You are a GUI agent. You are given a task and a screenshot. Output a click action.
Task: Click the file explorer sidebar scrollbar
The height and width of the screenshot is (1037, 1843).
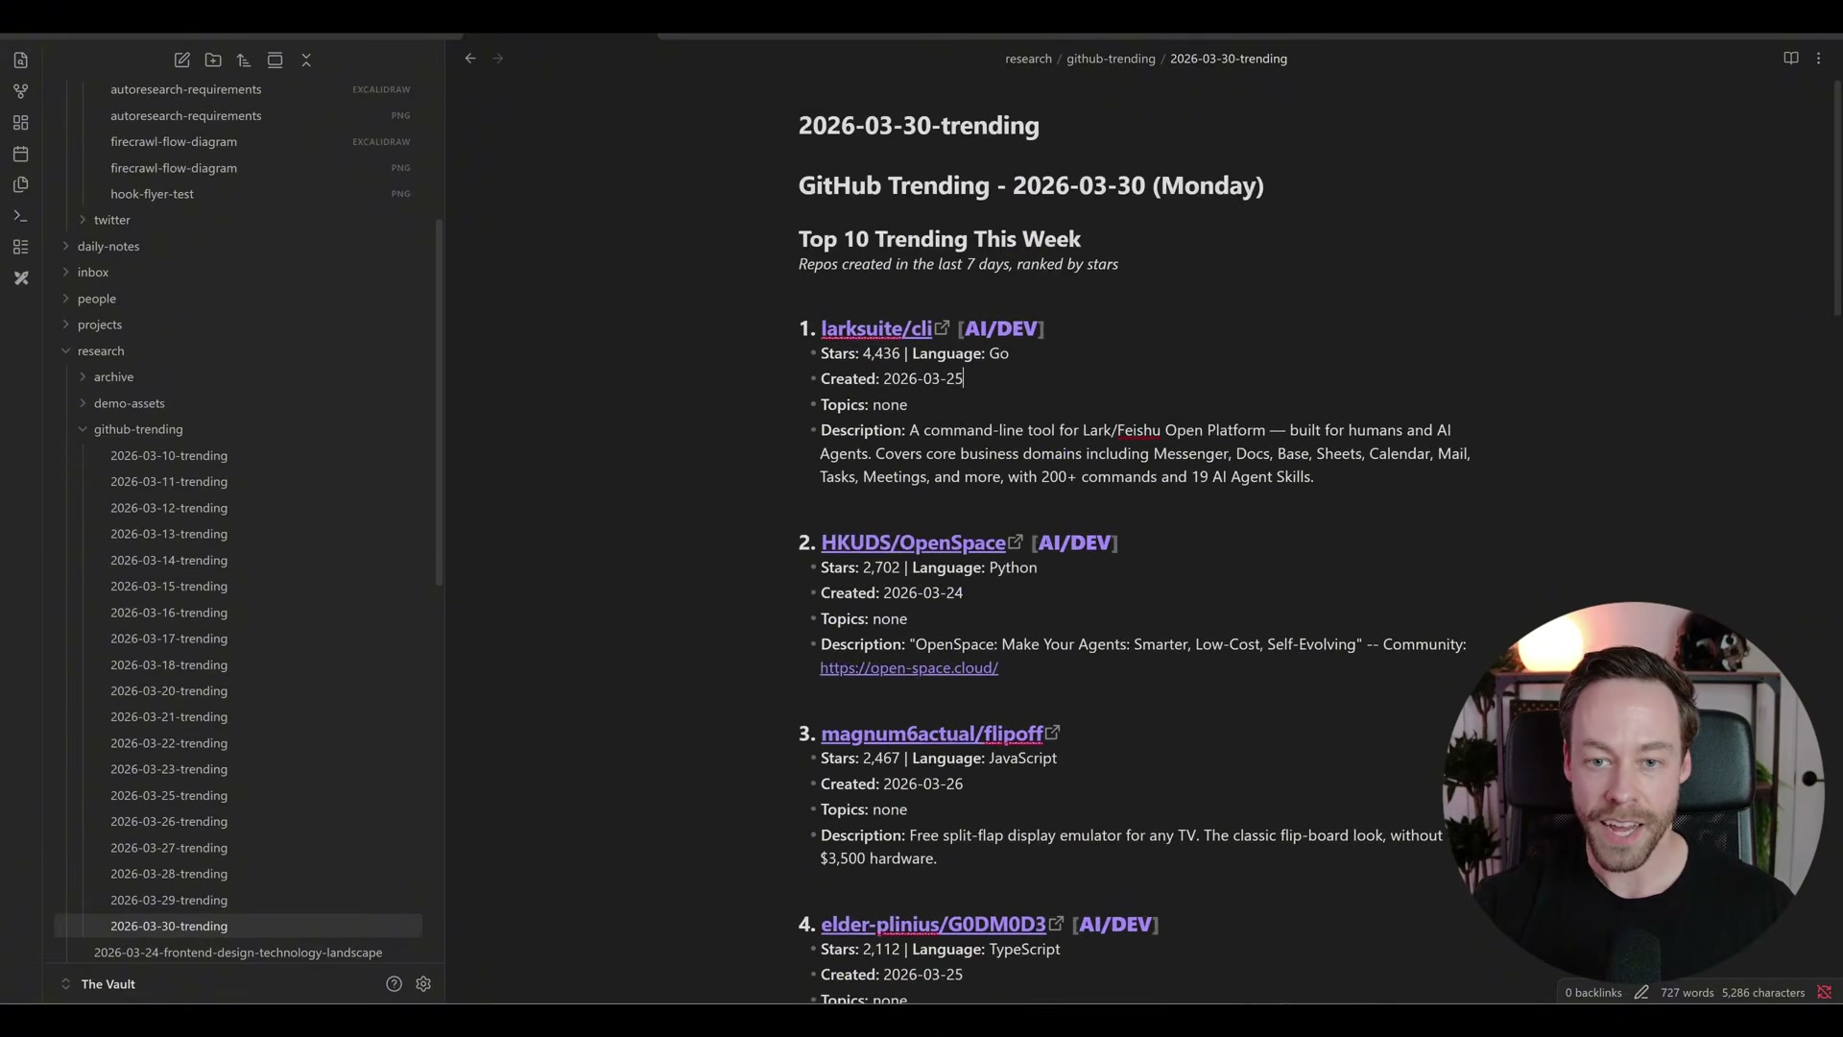tap(440, 403)
